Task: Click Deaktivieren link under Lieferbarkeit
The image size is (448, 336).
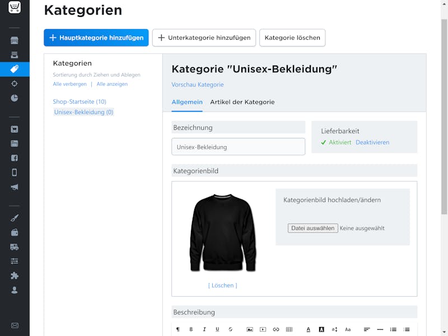Action: pos(372,142)
